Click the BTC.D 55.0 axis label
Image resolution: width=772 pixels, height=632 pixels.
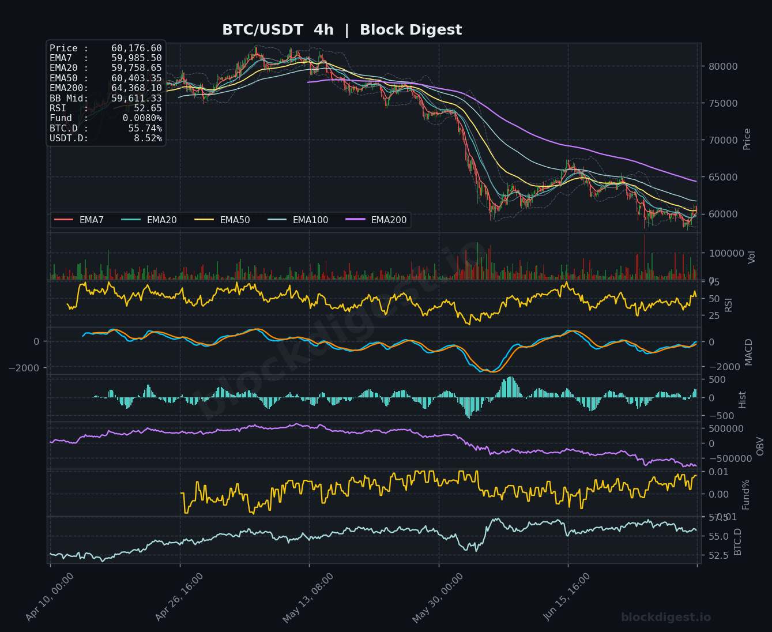[718, 537]
